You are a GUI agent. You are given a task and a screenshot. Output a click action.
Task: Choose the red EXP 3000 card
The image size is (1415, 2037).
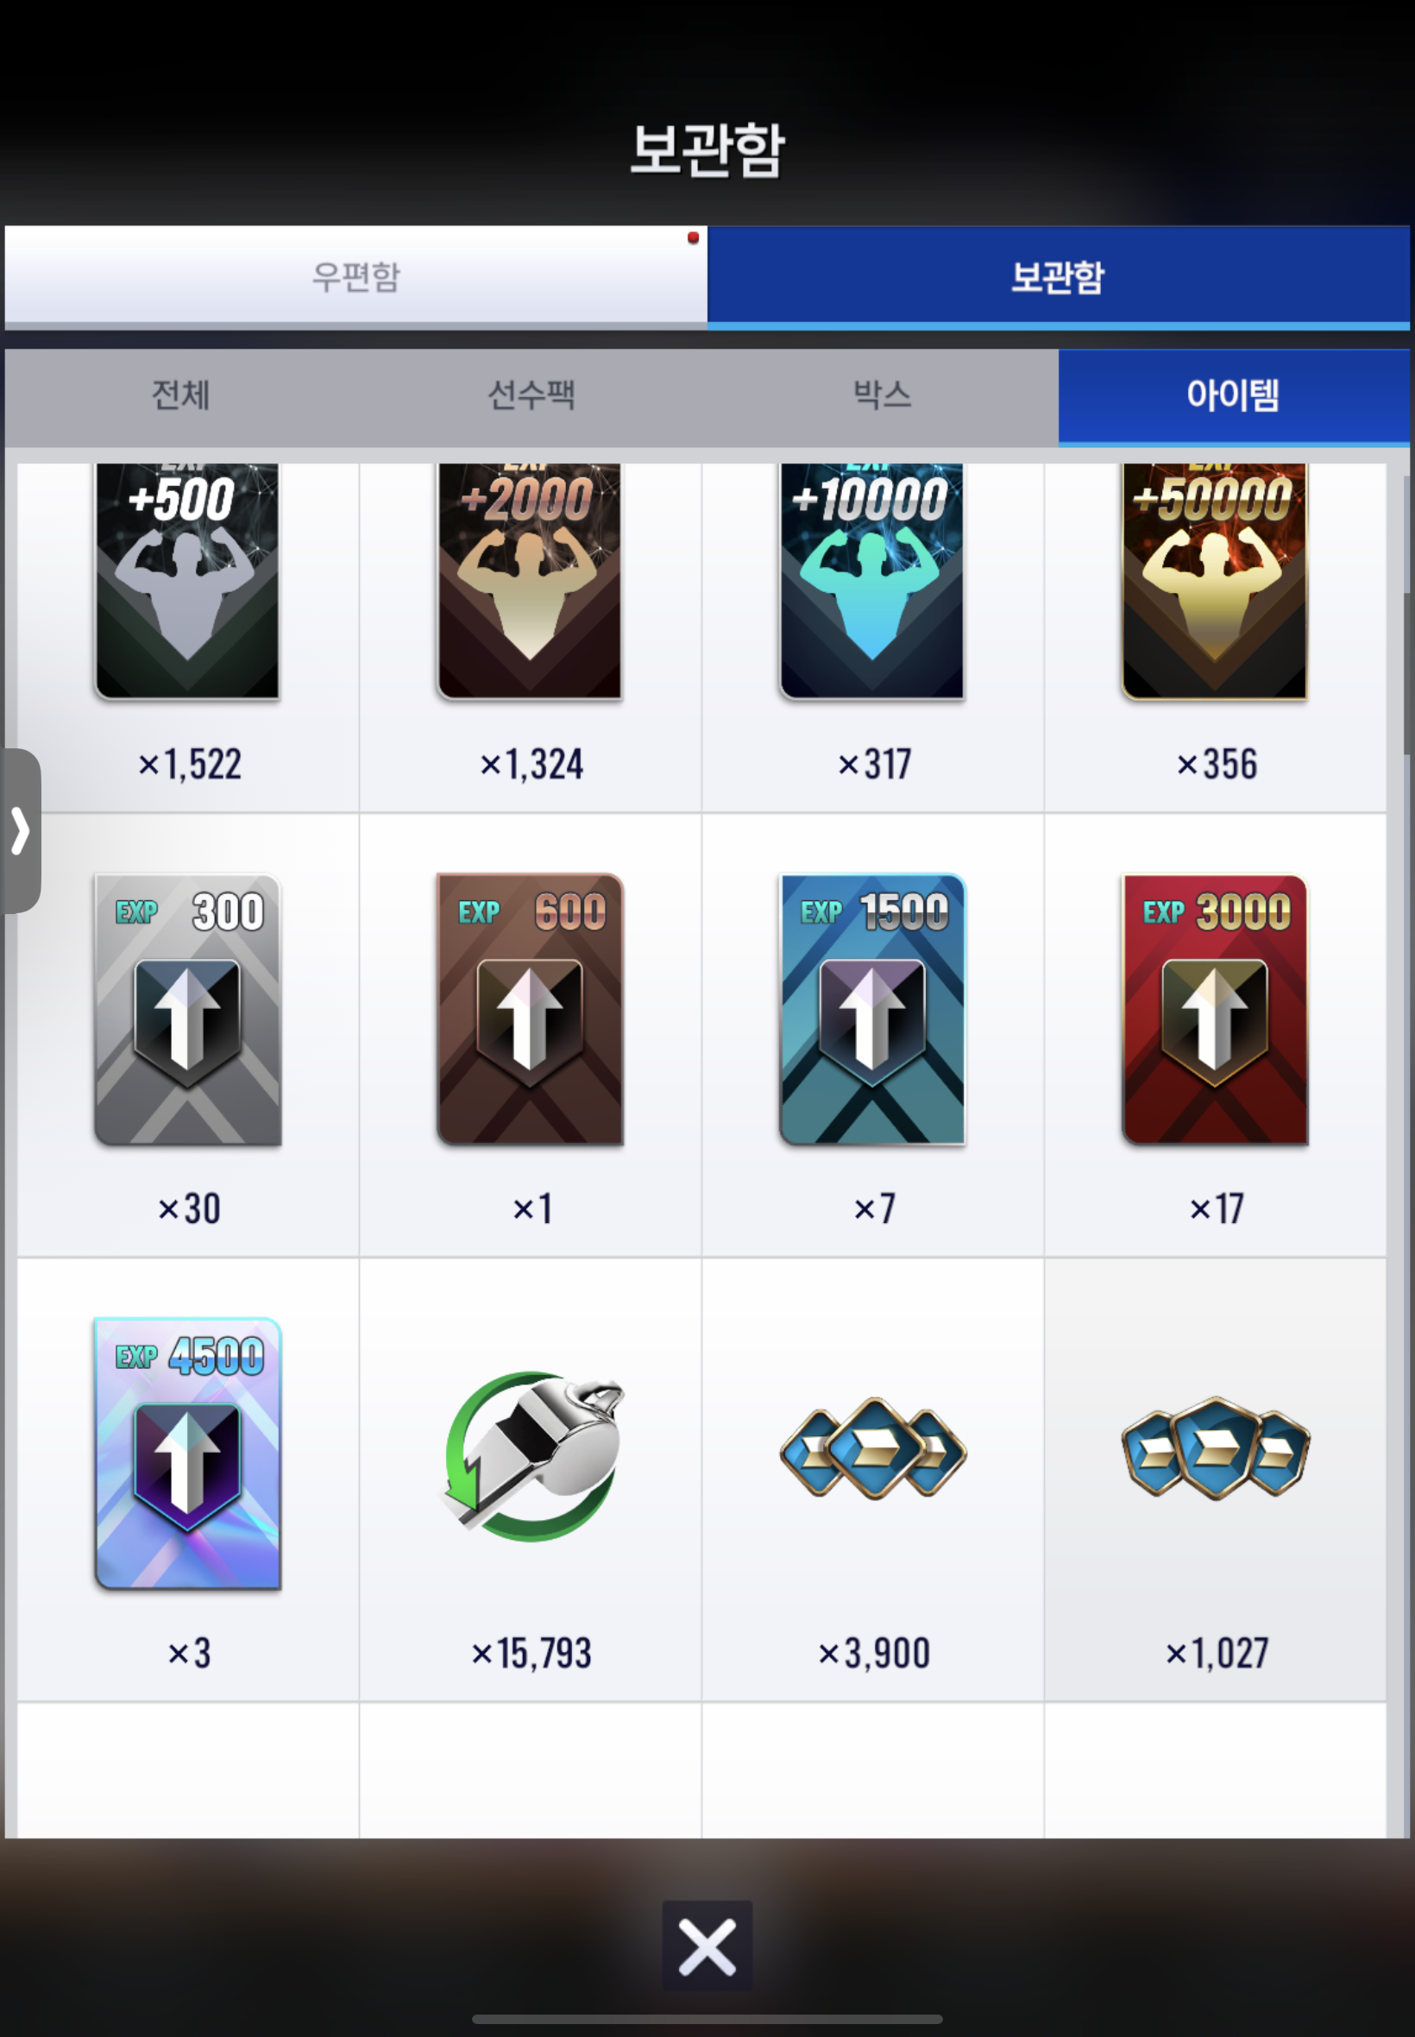tap(1214, 1009)
